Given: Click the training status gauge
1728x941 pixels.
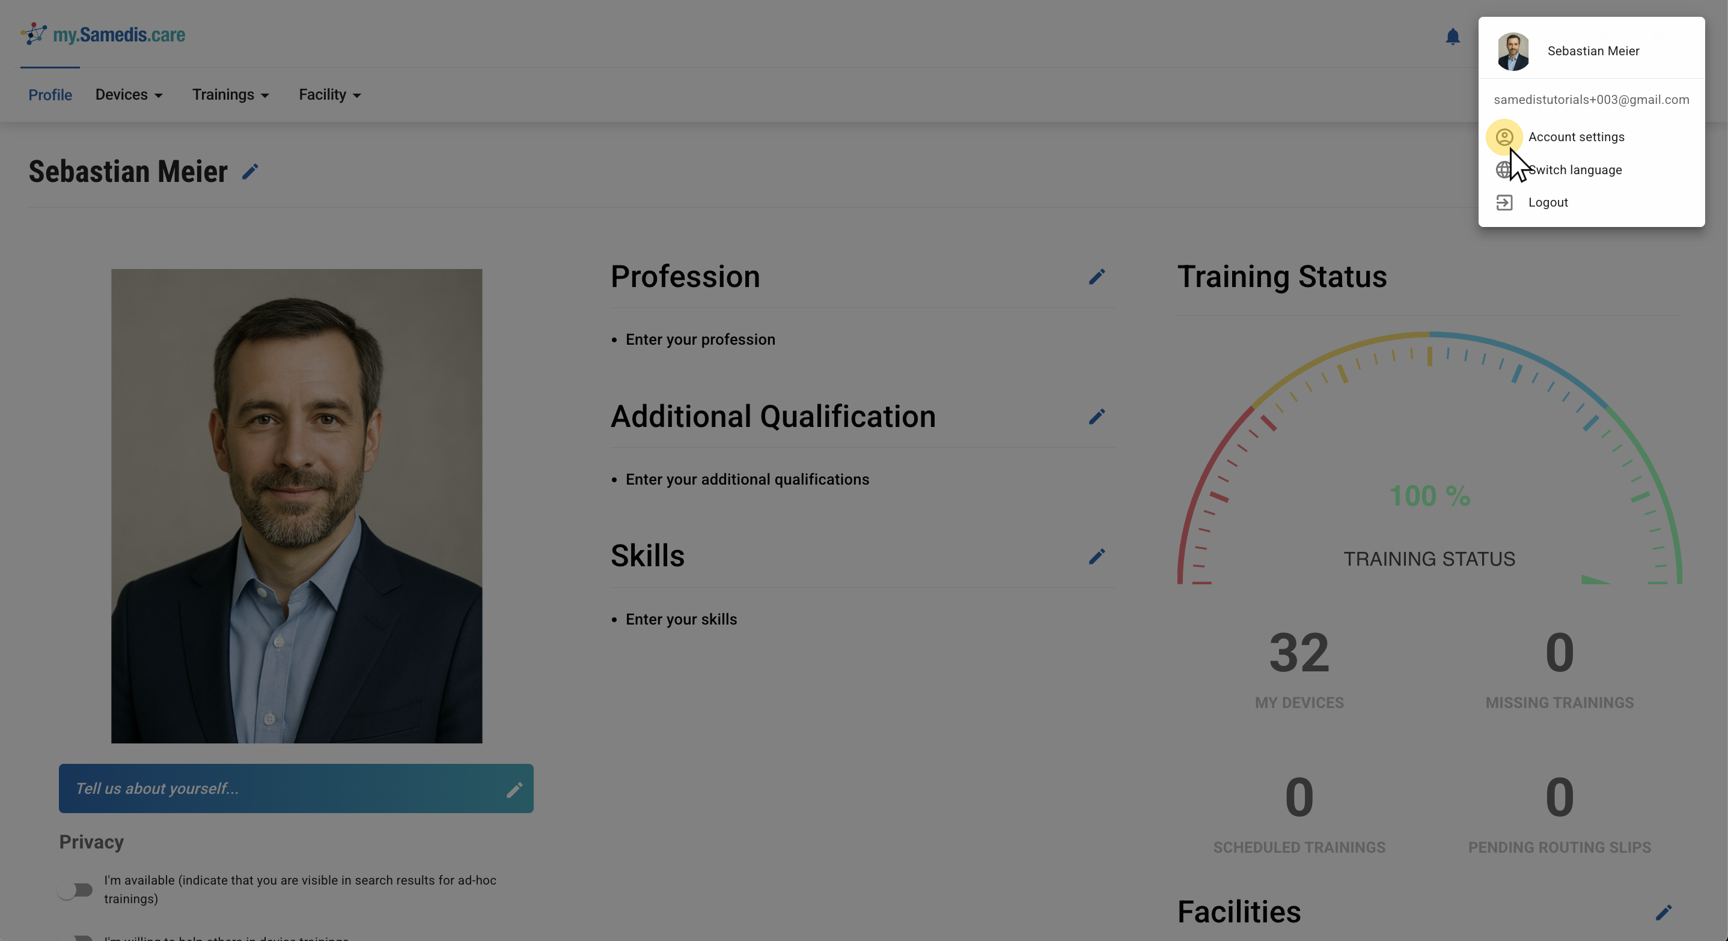Looking at the screenshot, I should click(x=1429, y=469).
